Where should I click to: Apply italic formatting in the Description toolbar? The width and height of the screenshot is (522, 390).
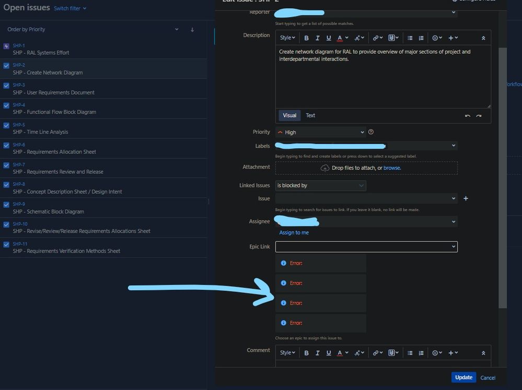pyautogui.click(x=317, y=38)
